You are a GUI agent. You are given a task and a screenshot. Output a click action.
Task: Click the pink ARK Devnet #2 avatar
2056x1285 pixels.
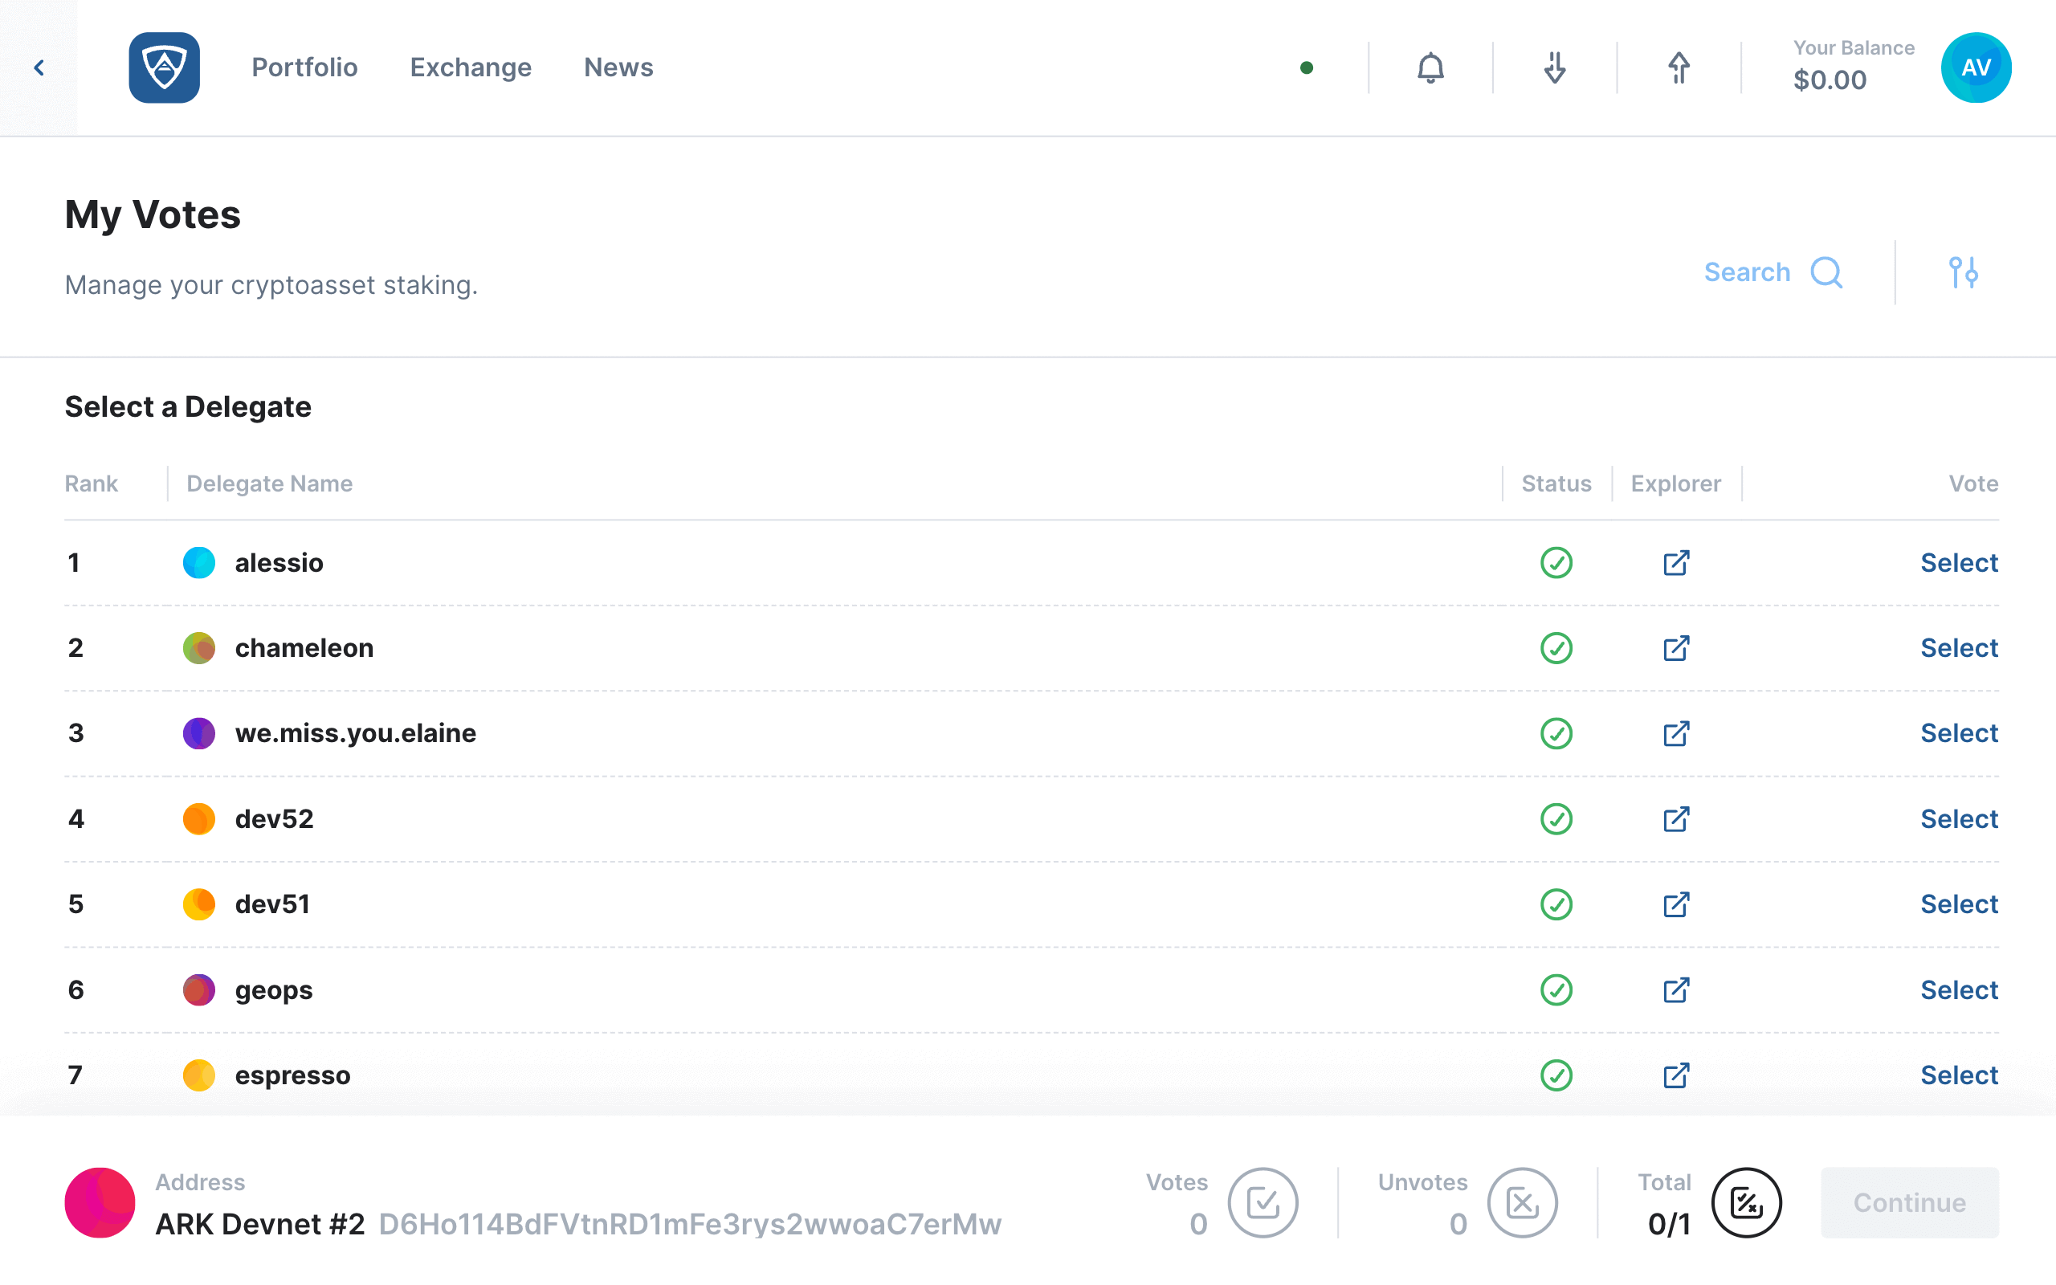100,1202
